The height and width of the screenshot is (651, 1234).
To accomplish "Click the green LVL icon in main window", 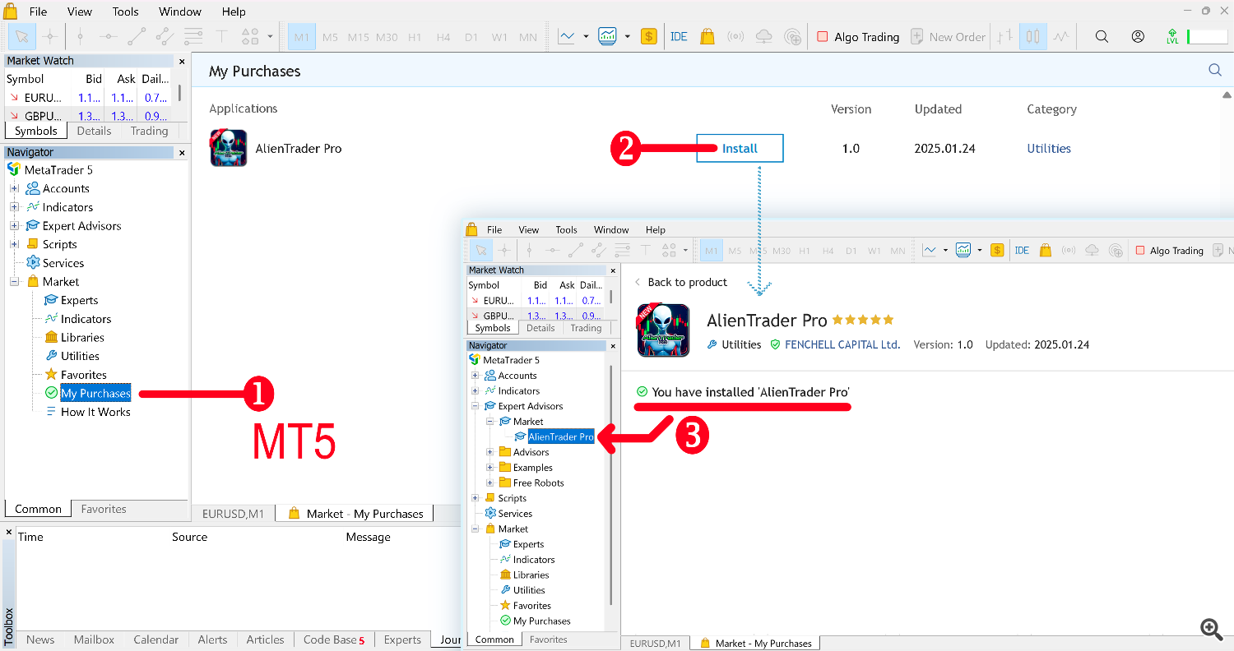I will pyautogui.click(x=1172, y=36).
